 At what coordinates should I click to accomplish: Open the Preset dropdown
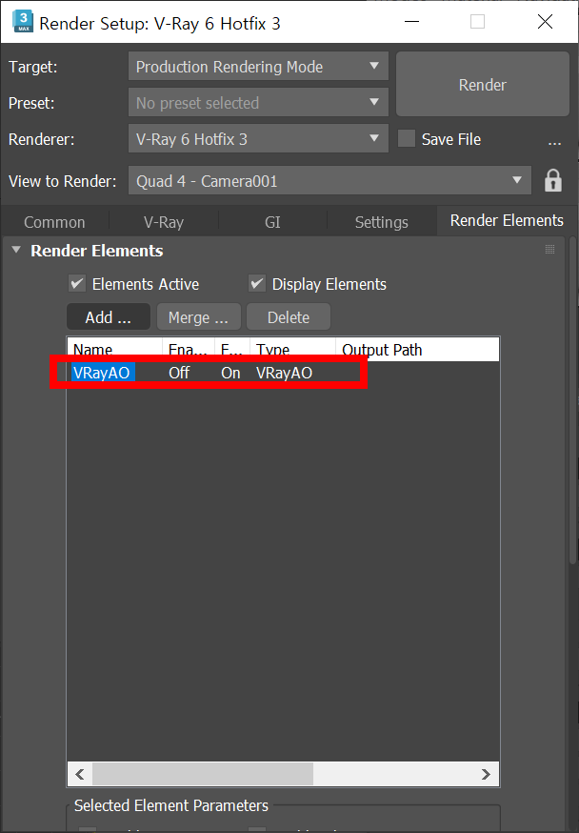[x=258, y=103]
